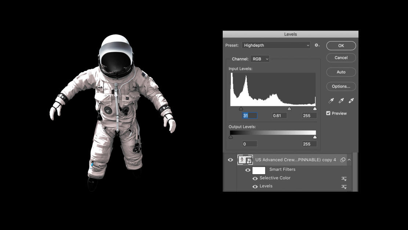Viewport: 408px width, 230px height.
Task: Open the Options... dialog
Action: pos(341,86)
